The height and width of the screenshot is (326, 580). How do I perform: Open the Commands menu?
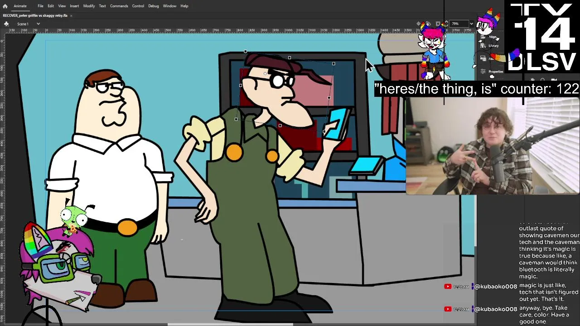[119, 6]
